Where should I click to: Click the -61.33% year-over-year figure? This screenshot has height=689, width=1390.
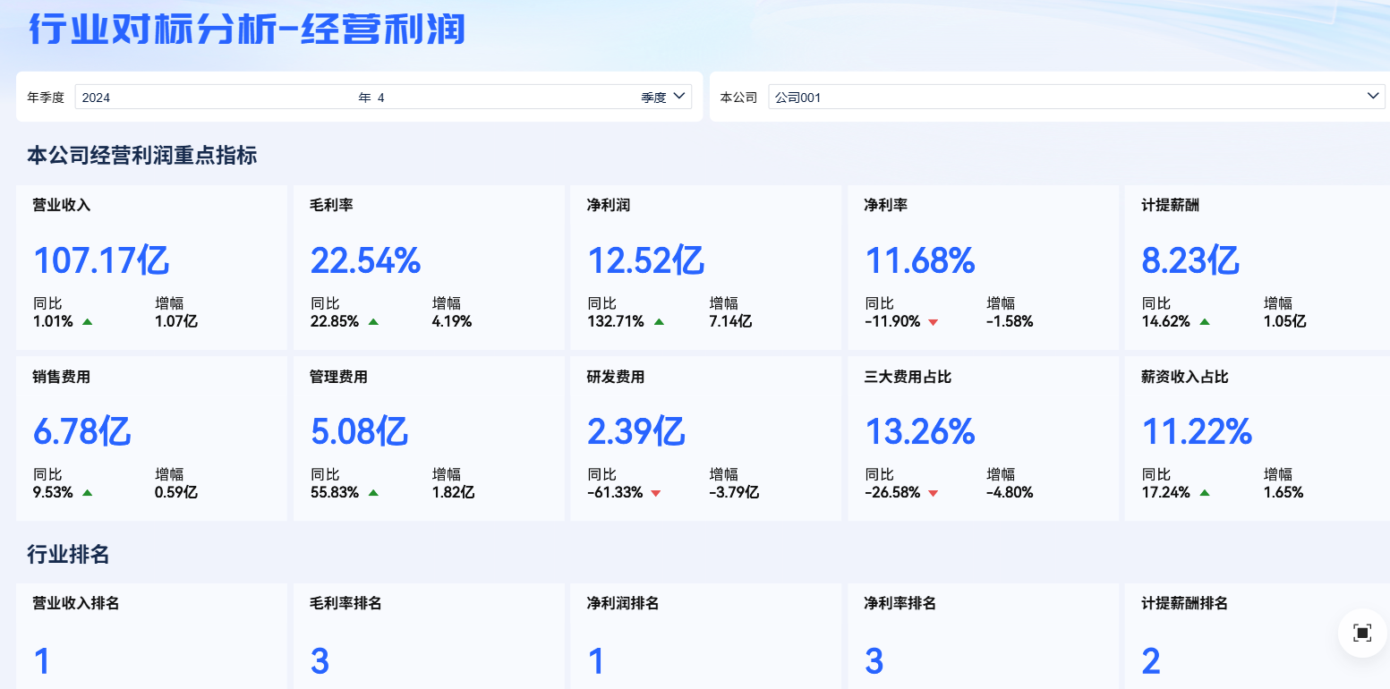click(x=615, y=492)
